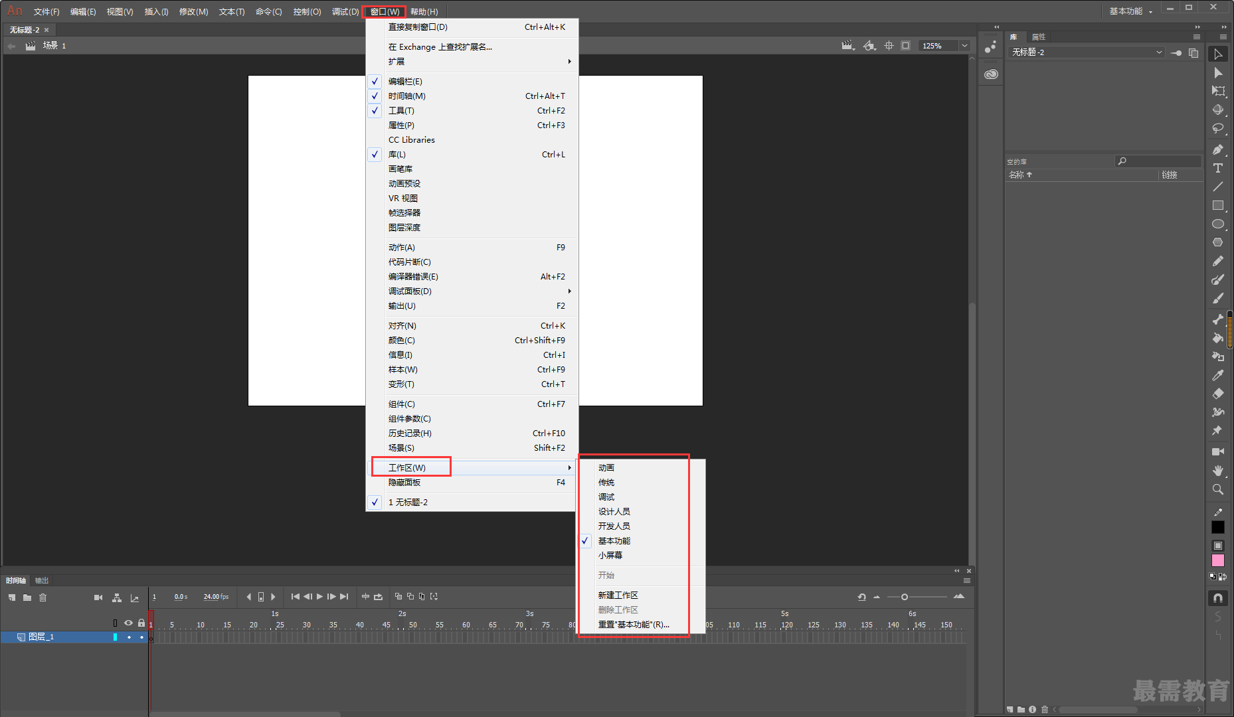1234x717 pixels.
Task: Select the Bone tool
Action: coord(1218,319)
